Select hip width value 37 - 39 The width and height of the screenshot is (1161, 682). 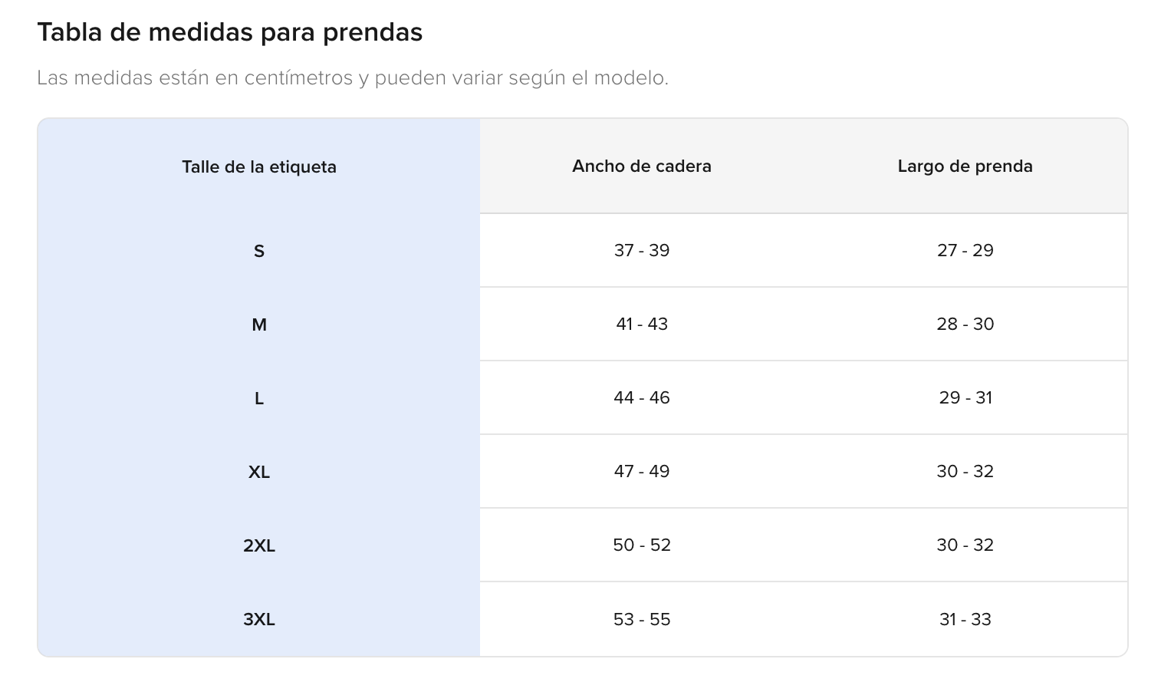click(642, 250)
